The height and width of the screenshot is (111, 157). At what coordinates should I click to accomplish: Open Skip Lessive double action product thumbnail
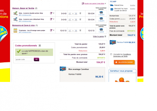click(x=15, y=13)
